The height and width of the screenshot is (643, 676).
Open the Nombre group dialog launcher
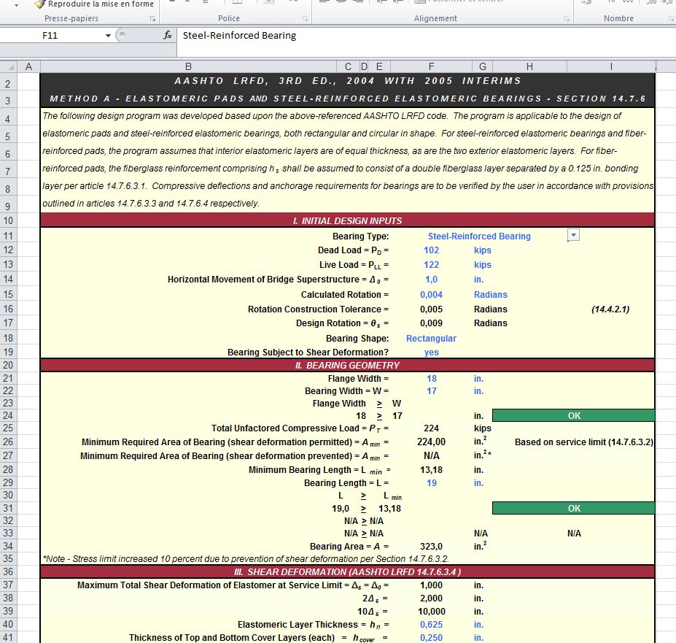coord(670,18)
